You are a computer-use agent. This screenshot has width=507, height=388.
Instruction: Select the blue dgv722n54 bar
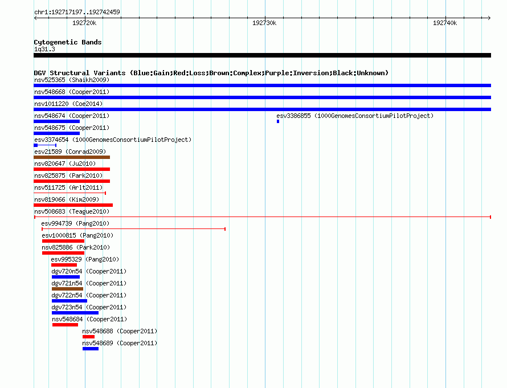point(69,301)
